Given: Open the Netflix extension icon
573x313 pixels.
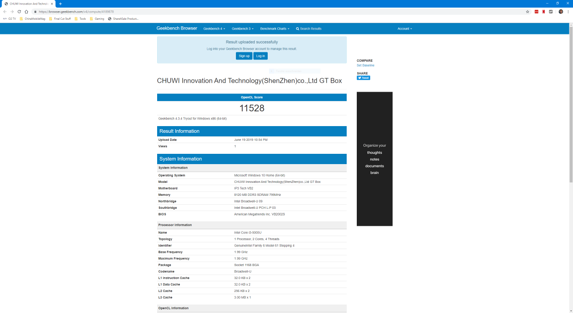Looking at the screenshot, I should point(543,12).
